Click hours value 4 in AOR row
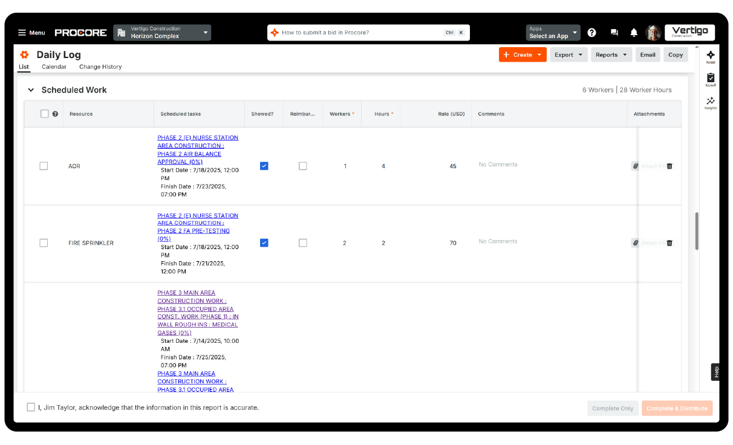 coord(383,166)
